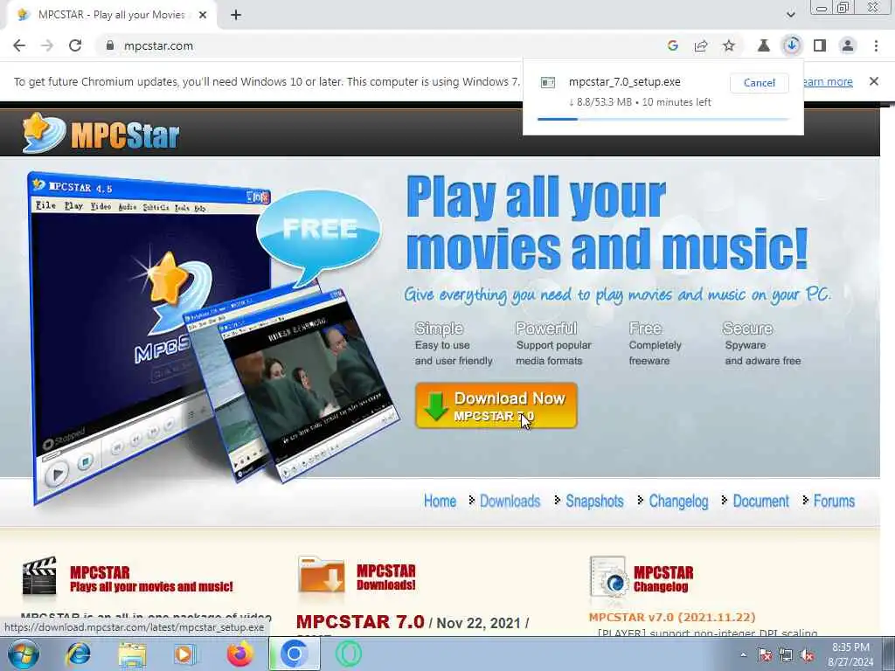Launch Internet Explorer from taskbar
The image size is (895, 671).
[78, 654]
